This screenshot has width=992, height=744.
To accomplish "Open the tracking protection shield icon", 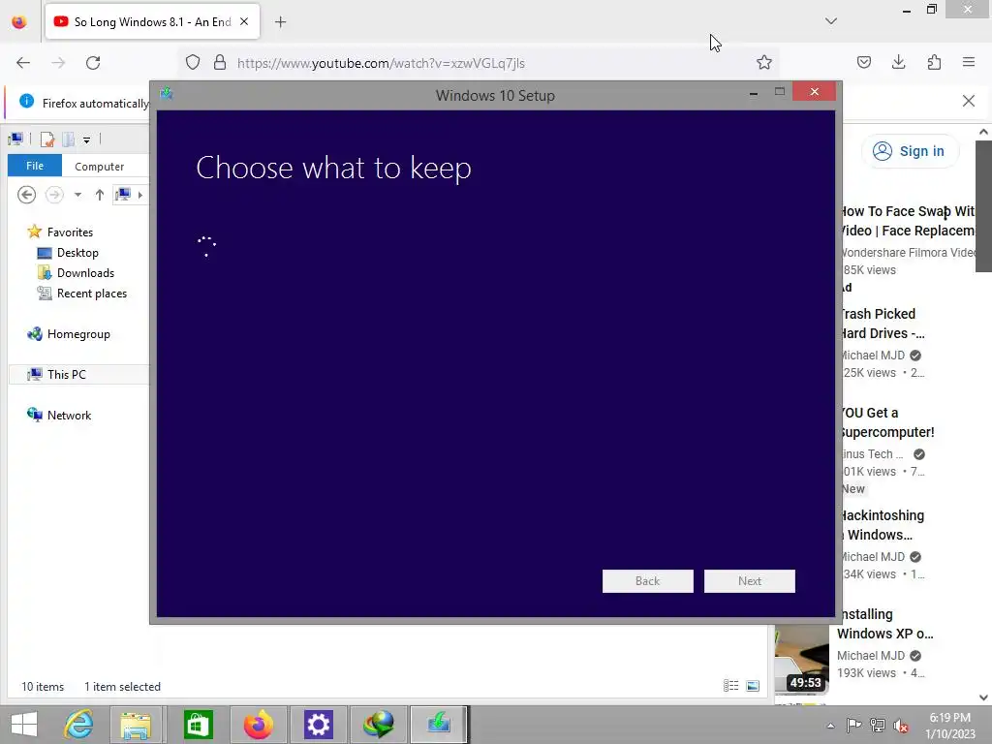I will tap(193, 63).
